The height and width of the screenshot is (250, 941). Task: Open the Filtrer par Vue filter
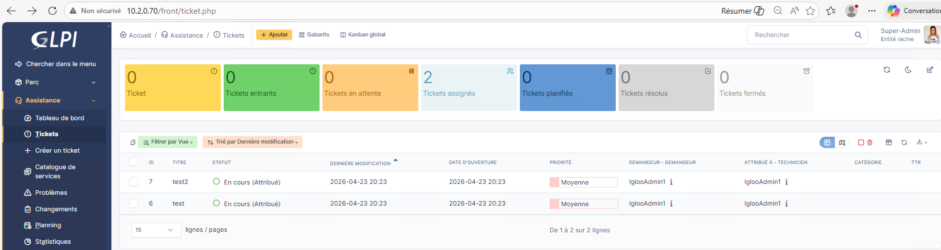coord(168,142)
